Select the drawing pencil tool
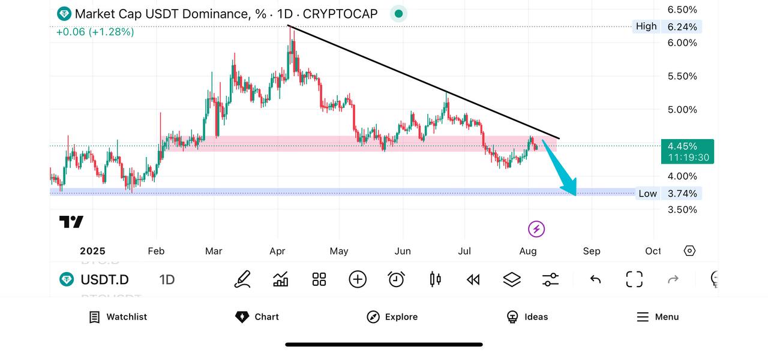This screenshot has height=353, width=768. click(x=242, y=279)
